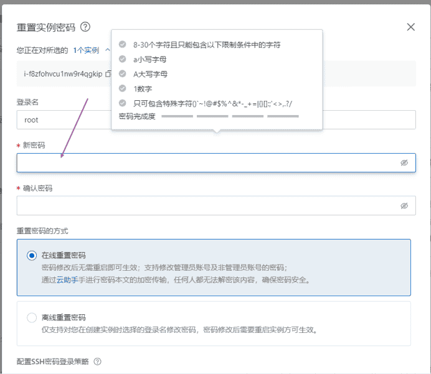This screenshot has height=374, width=431.
Task: Click the check icon for A大写字母 rule
Action: [123, 74]
